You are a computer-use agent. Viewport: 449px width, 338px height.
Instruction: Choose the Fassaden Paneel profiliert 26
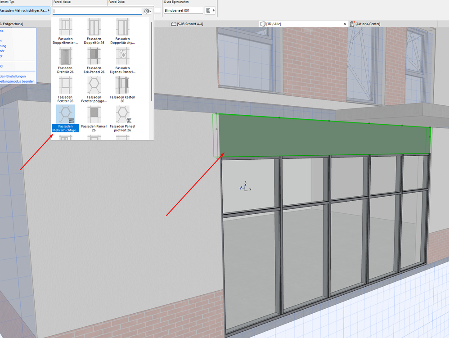pyautogui.click(x=122, y=118)
